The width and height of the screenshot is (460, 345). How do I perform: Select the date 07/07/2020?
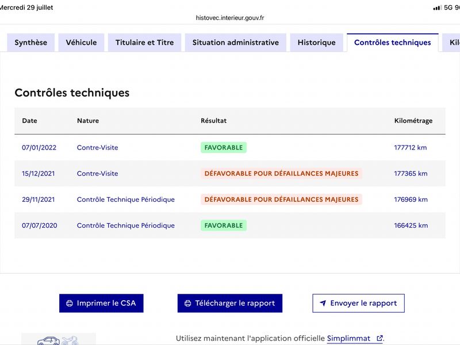pyautogui.click(x=40, y=225)
